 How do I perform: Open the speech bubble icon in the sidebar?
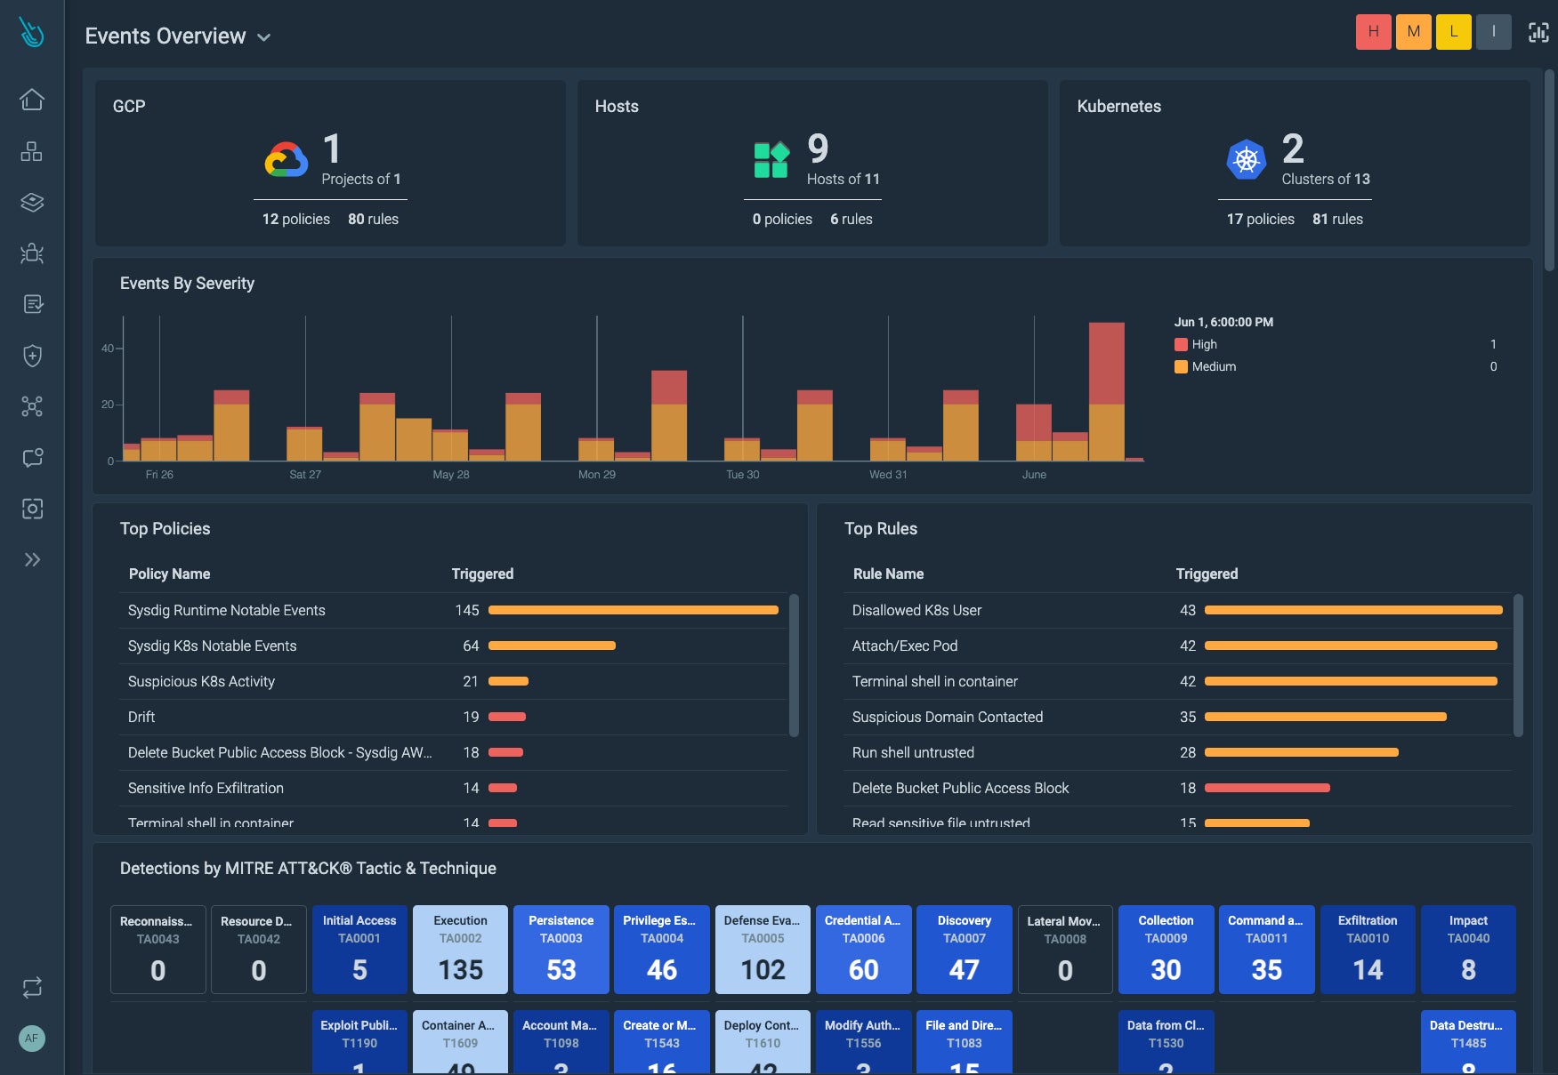pos(32,458)
